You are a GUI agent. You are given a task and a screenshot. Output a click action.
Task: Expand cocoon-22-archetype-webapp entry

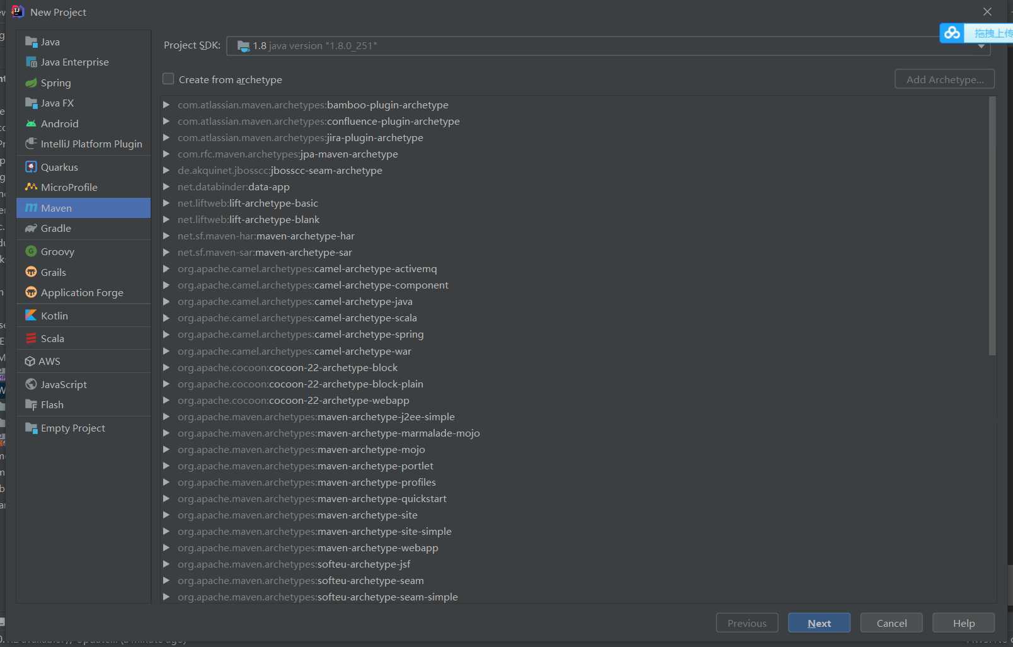click(x=166, y=400)
